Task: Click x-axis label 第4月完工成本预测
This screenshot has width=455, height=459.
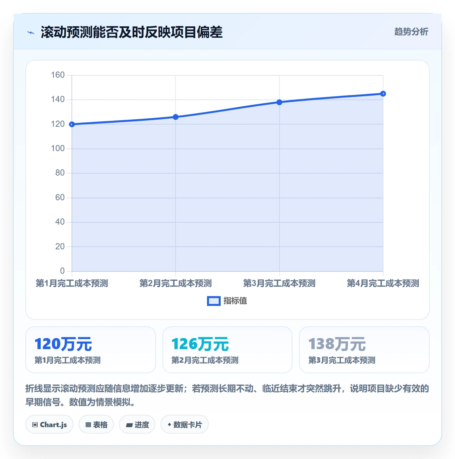Action: [x=383, y=283]
